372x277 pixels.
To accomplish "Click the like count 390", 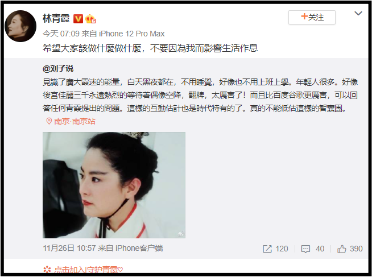I will pyautogui.click(x=356, y=249).
